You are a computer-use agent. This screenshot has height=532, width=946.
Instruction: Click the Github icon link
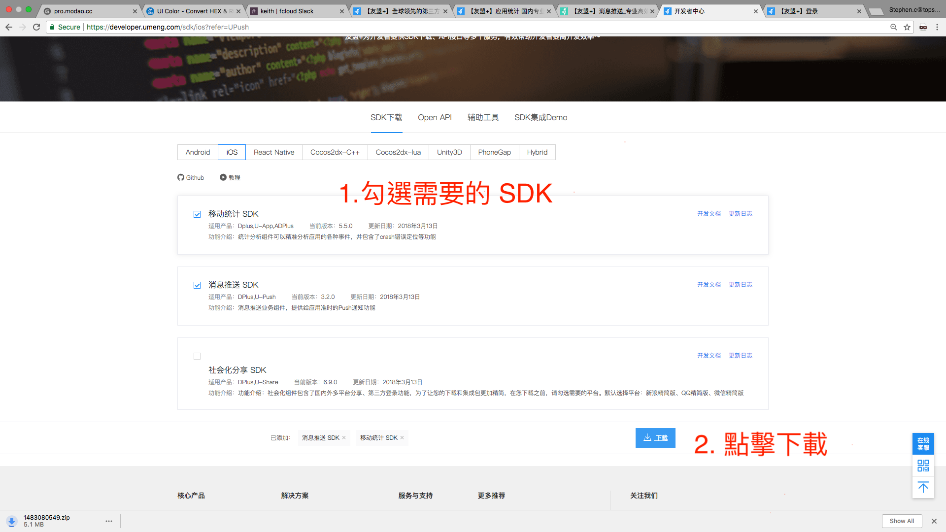pyautogui.click(x=181, y=177)
